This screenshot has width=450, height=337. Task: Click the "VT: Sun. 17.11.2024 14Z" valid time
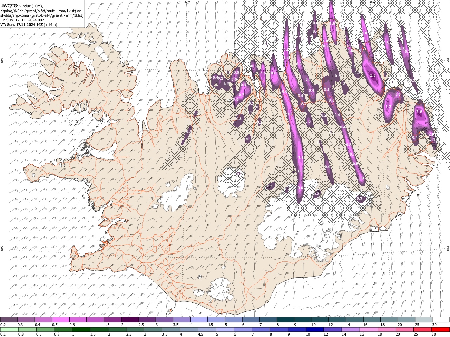(21, 25)
